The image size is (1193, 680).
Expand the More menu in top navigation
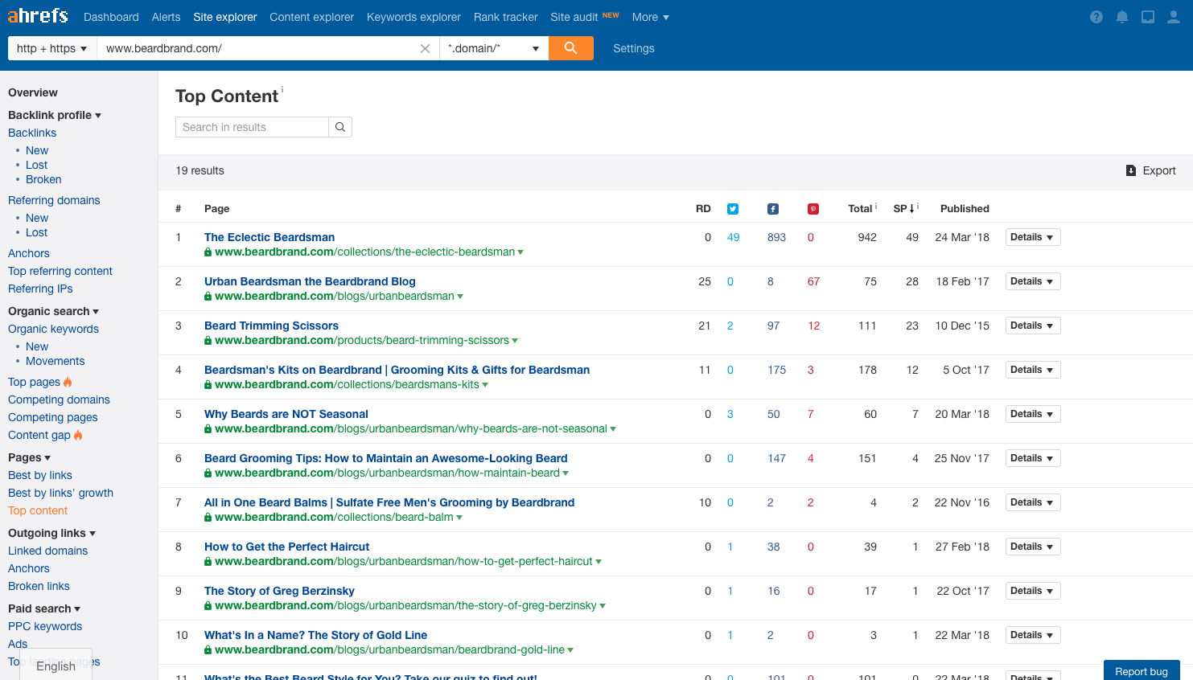click(x=651, y=17)
